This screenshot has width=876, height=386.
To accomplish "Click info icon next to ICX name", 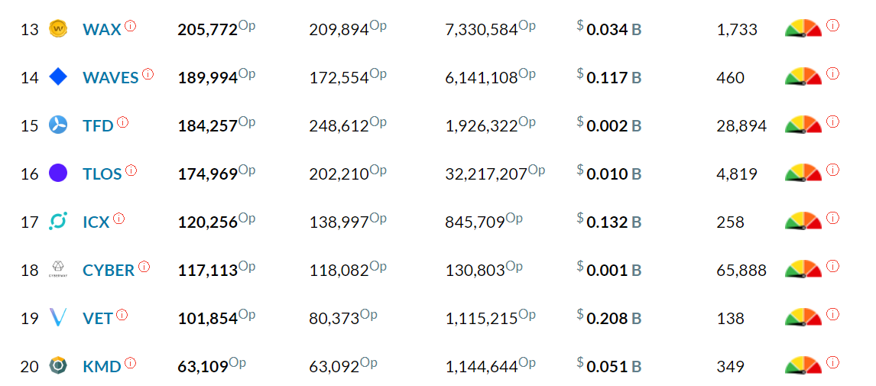I will pos(119,219).
